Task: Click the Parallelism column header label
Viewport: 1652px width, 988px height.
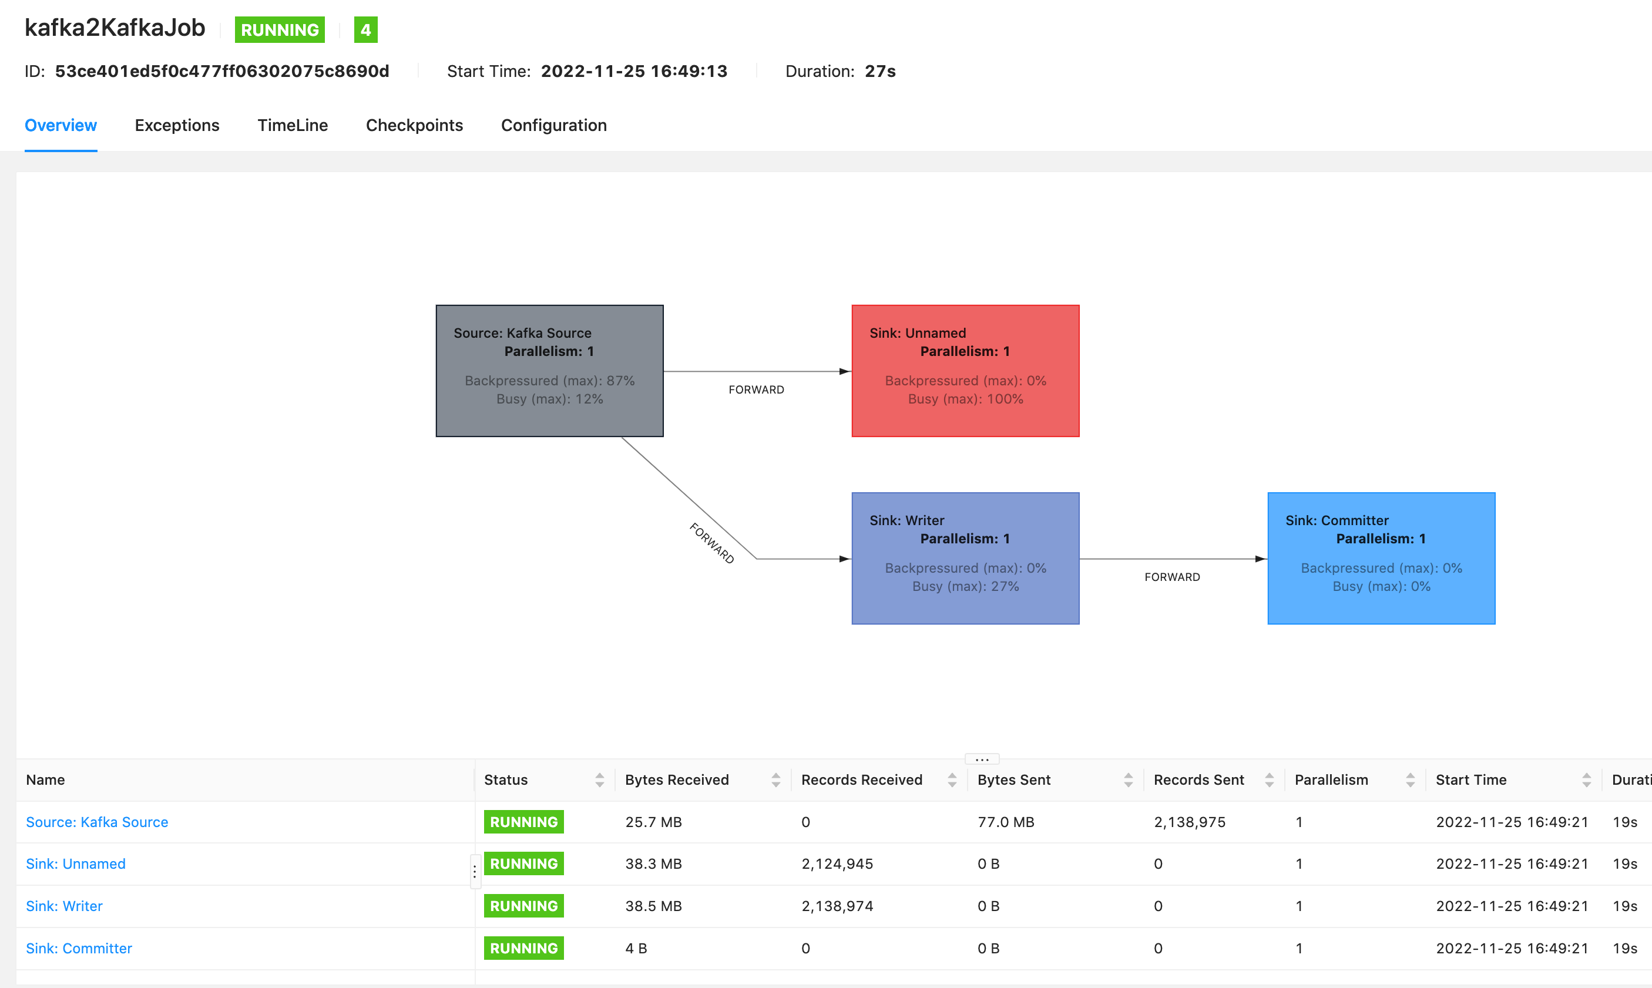Action: pyautogui.click(x=1331, y=779)
